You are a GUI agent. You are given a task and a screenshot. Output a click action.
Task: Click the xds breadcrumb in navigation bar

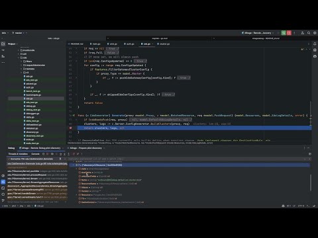(28, 206)
